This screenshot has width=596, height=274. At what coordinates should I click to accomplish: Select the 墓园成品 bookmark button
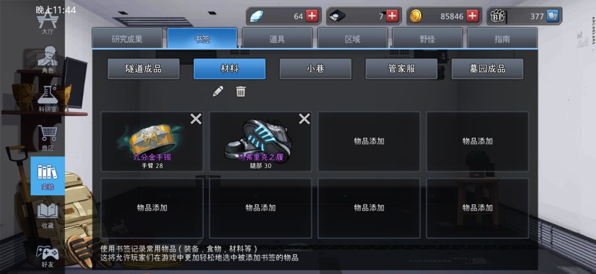487,69
